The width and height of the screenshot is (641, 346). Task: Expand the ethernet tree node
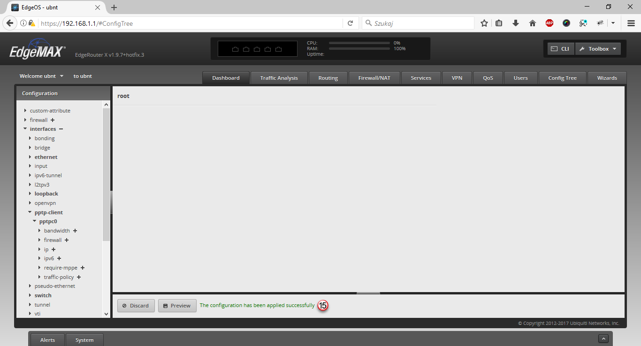[x=30, y=157]
